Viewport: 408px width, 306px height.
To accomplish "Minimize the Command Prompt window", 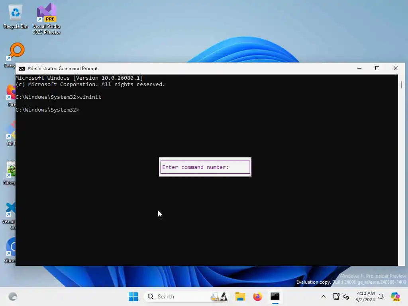I will pos(359,69).
